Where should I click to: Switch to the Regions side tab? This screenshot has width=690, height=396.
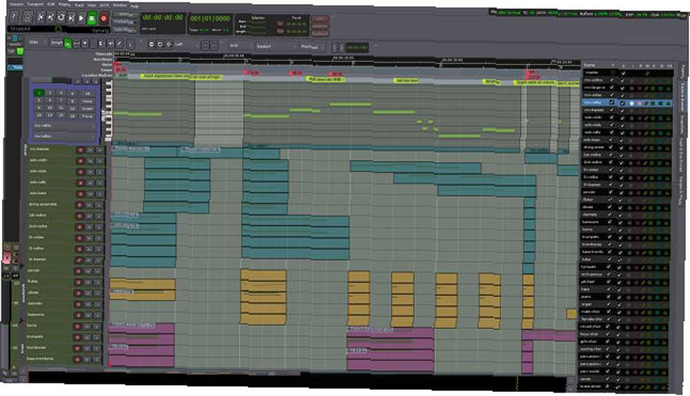[x=683, y=73]
